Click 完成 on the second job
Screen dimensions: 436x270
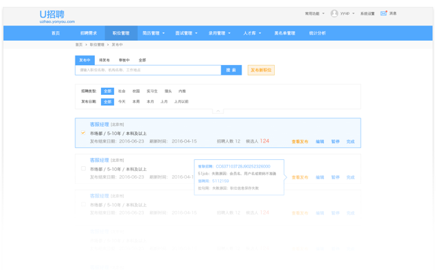click(350, 177)
